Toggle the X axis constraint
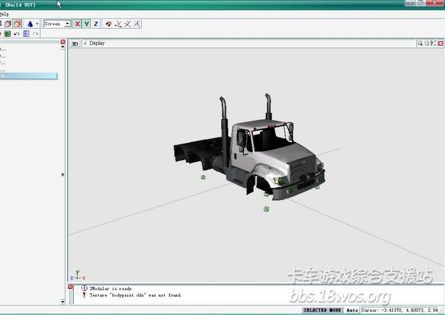Viewport: 445px width, 315px height. (x=78, y=23)
